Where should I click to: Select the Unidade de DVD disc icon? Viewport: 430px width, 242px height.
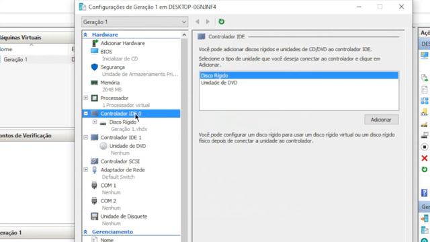pos(103,146)
